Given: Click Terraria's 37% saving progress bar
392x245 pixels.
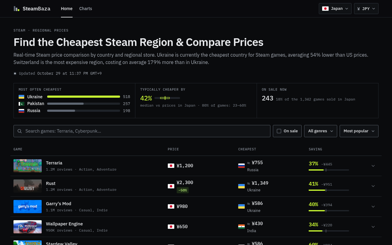Looking at the screenshot, I should [329, 170].
